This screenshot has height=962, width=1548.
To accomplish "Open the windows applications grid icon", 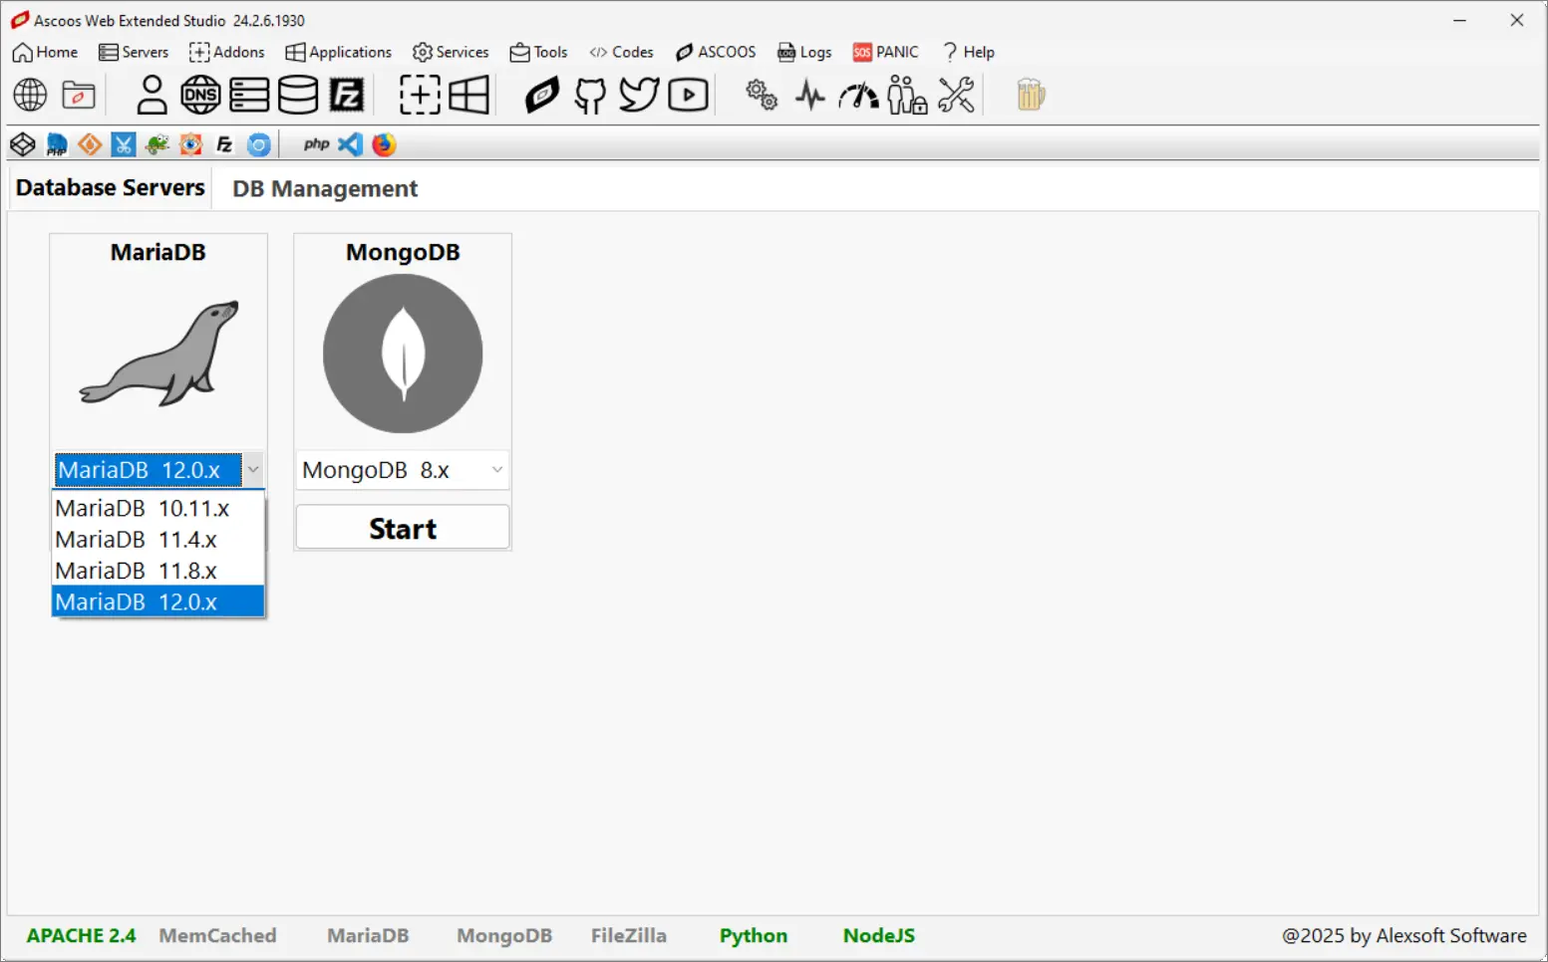I will pos(468,96).
